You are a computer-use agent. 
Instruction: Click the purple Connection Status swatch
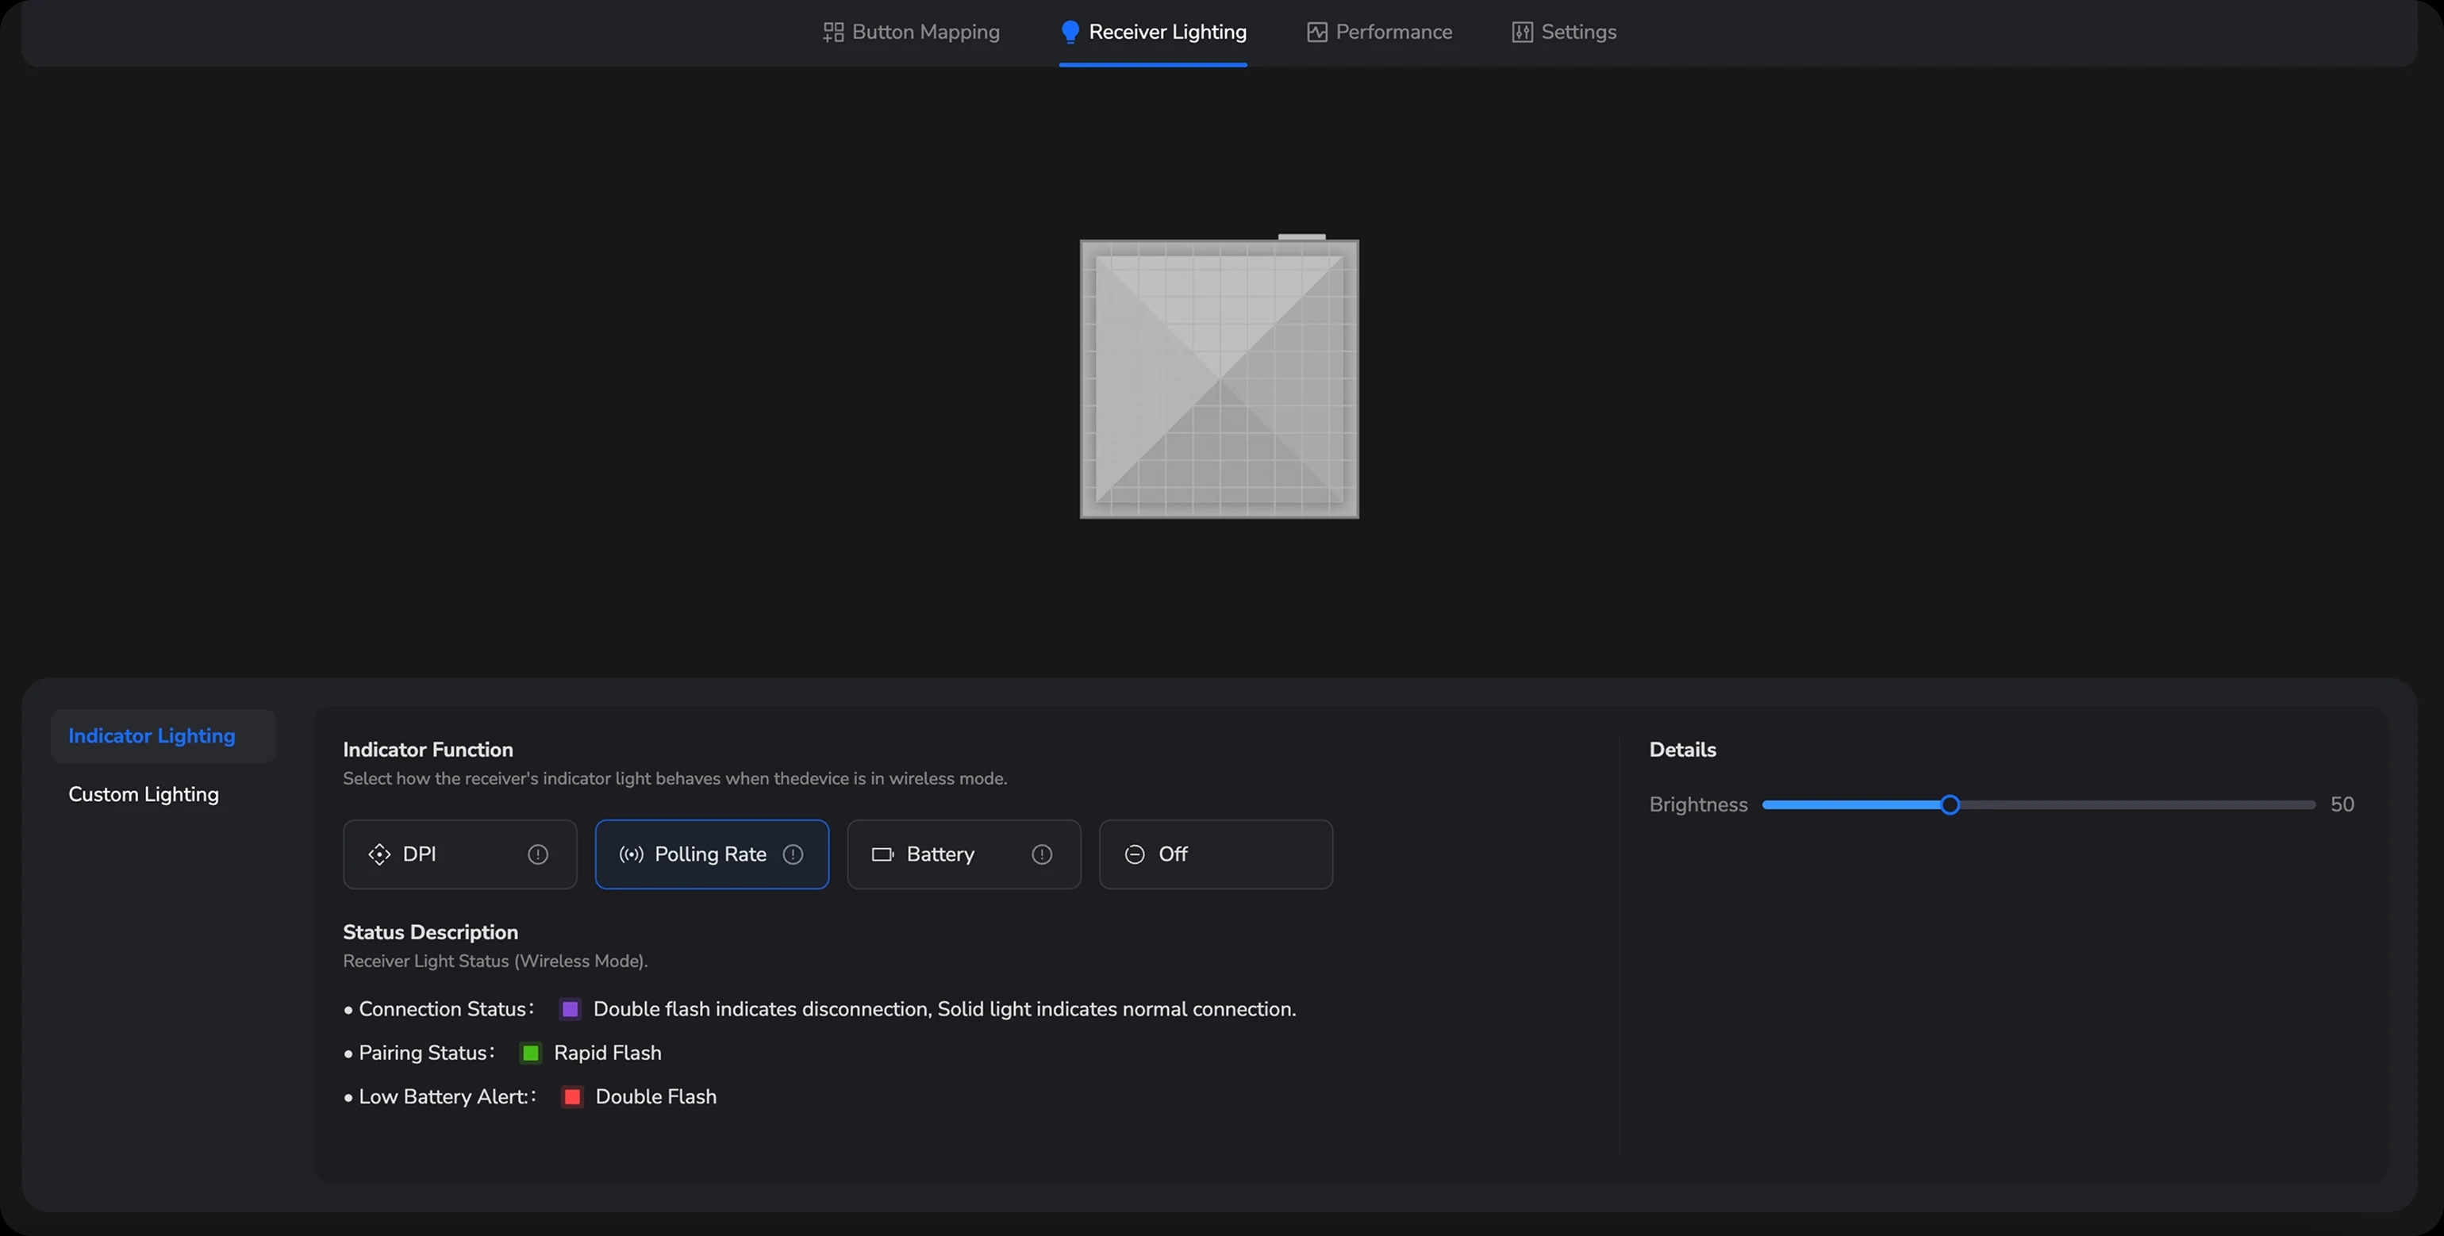tap(571, 1008)
